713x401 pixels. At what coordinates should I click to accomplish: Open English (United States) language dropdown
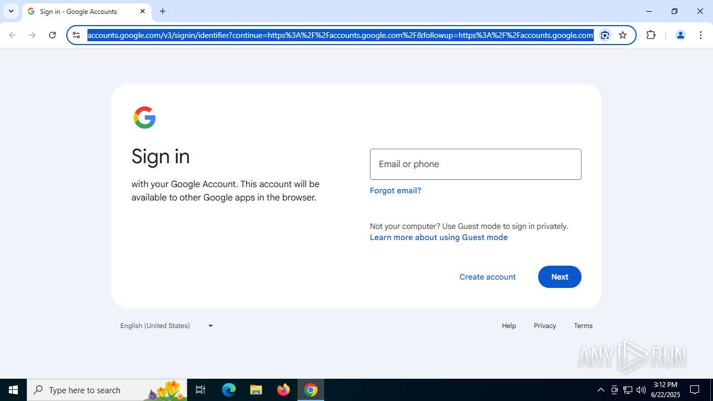[x=167, y=326]
